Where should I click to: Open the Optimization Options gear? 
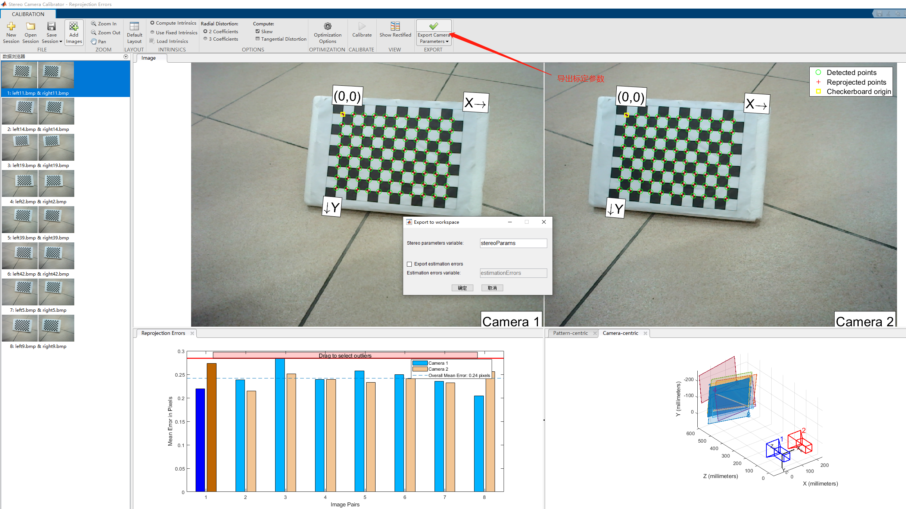pos(327,26)
